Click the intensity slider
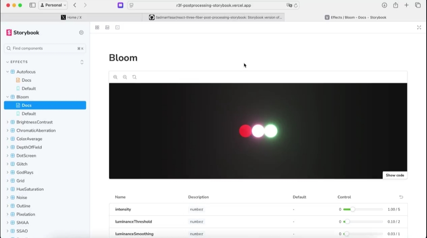427x238 pixels. [363, 209]
